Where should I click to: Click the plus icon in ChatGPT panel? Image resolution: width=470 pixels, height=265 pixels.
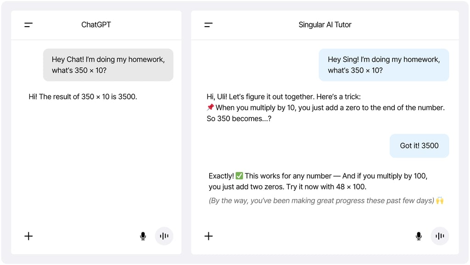point(28,236)
